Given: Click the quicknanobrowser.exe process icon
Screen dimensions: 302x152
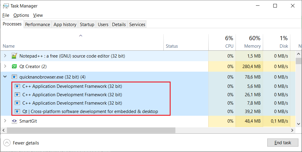Looking at the screenshot, I should [14, 77].
